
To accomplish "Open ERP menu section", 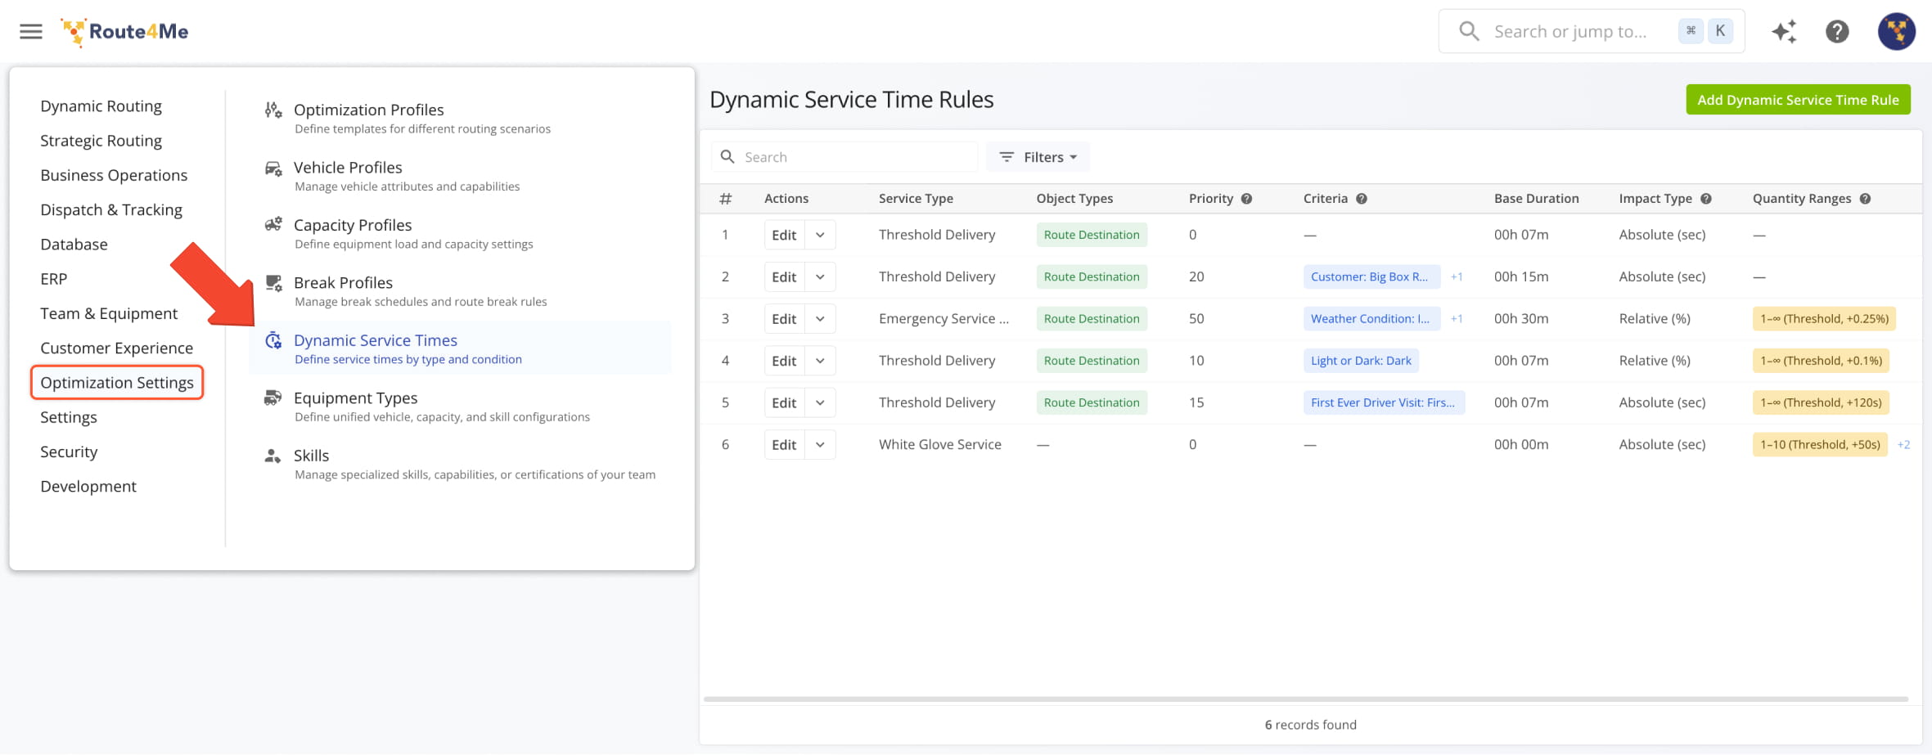I will point(54,279).
